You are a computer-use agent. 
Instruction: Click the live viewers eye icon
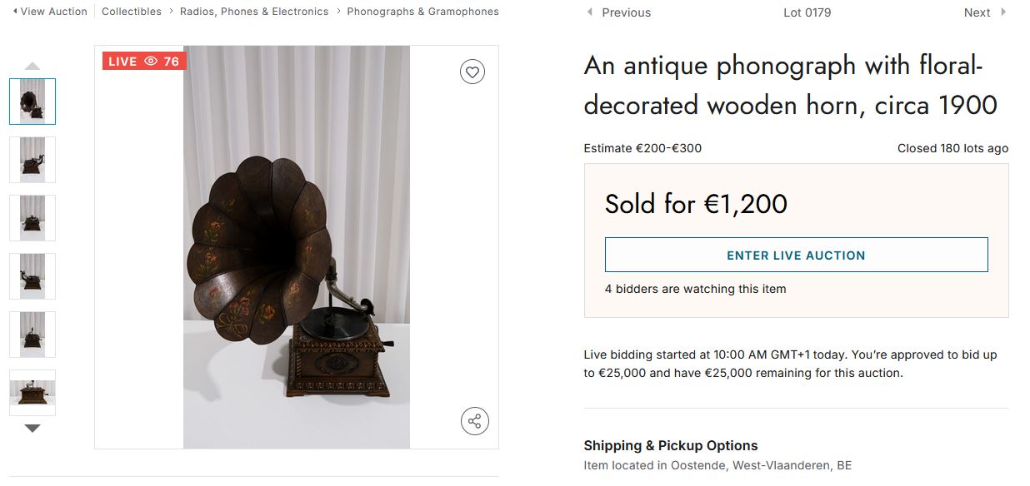coord(151,62)
